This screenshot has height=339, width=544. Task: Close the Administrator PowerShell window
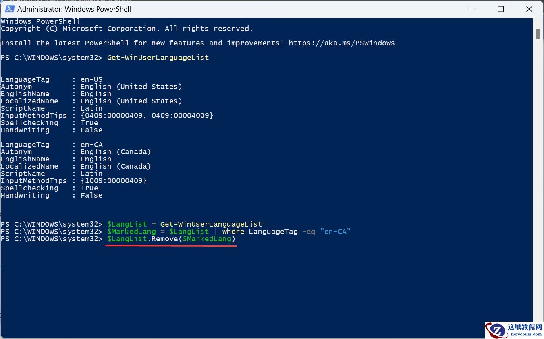(529, 9)
